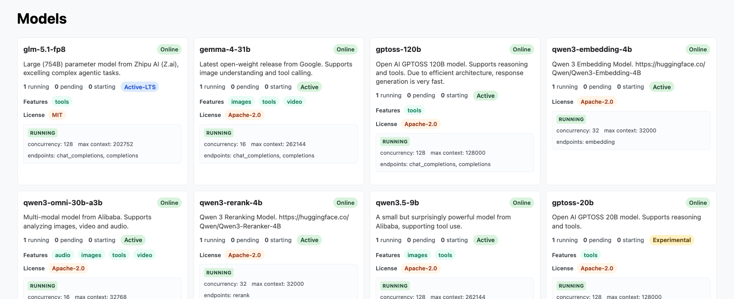Screen dimensions: 734x299
Task: Click the Active tag on qwen3-omni-30b-a3b
Action: pos(133,240)
